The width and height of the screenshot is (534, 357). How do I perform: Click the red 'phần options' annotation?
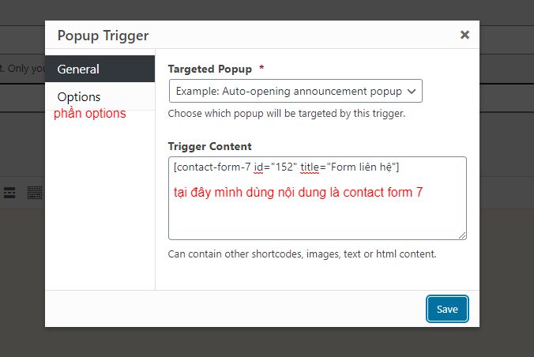tap(89, 113)
